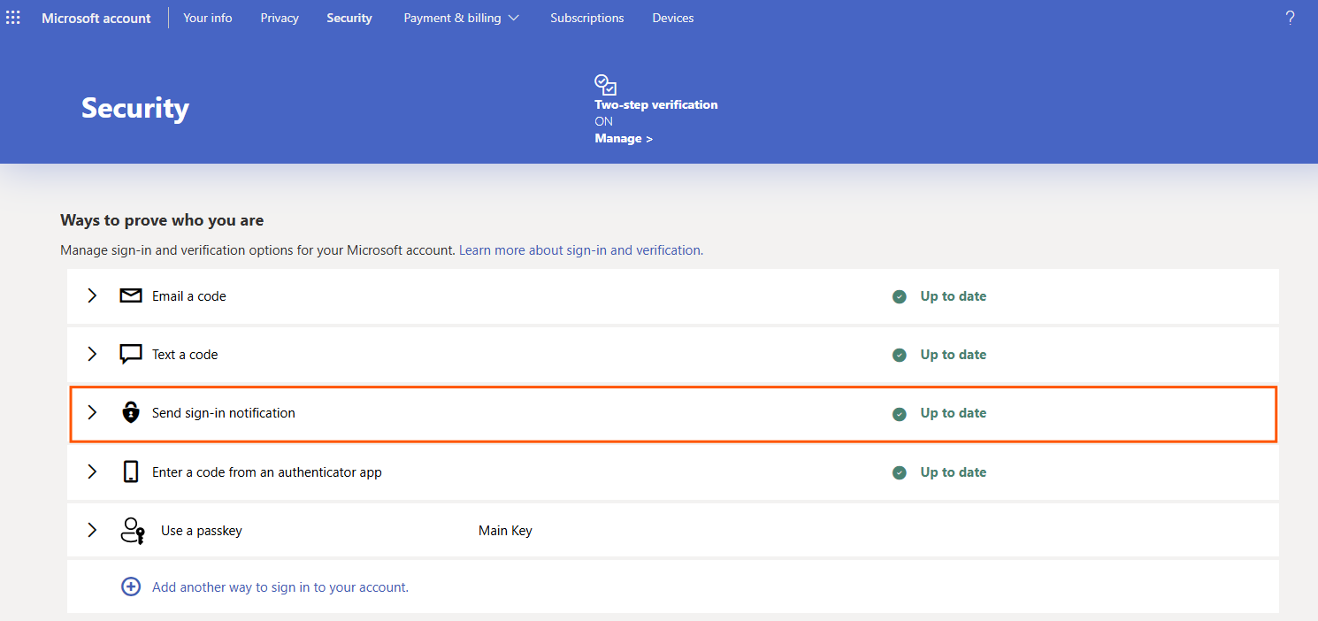1318x621 pixels.
Task: Select the Security tab
Action: click(349, 18)
